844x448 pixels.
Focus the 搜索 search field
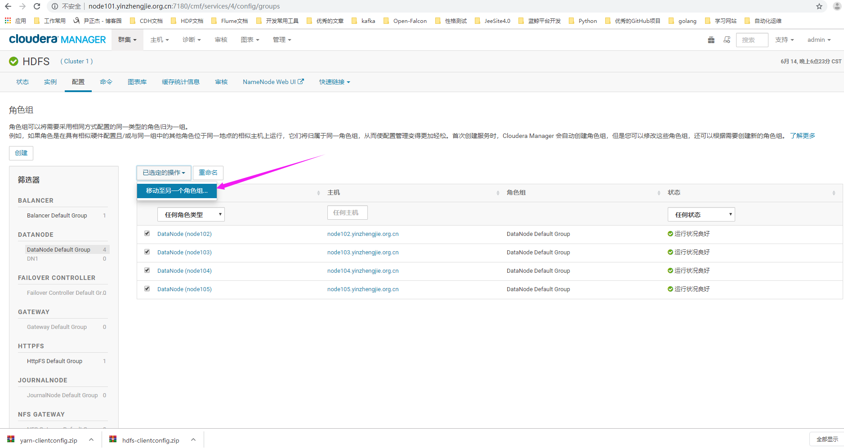coord(752,40)
